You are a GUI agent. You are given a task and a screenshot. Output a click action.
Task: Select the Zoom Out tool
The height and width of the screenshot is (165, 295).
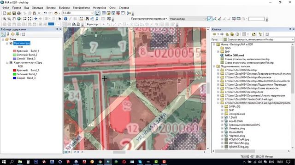click(x=9, y=19)
